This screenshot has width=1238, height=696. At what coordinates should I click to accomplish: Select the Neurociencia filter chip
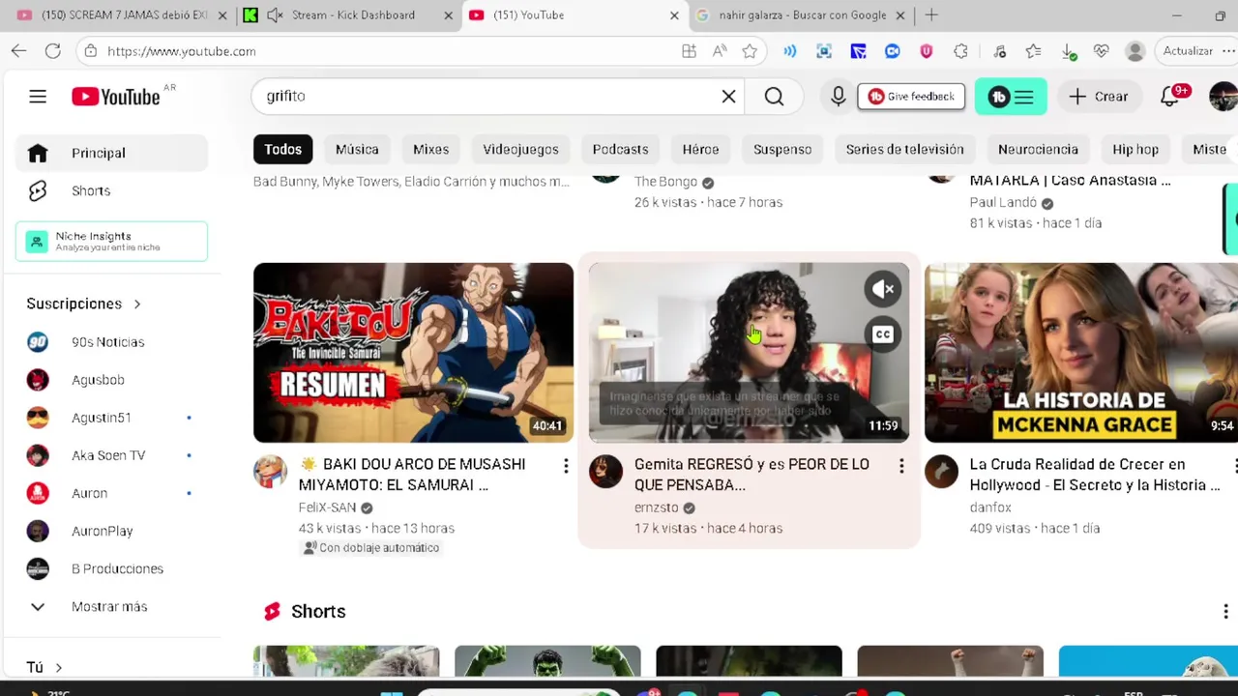[x=1038, y=149]
